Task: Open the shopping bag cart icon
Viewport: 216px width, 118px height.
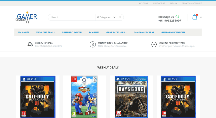Action: pos(195,17)
